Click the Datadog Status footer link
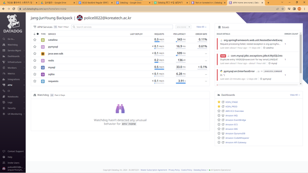Viewport: 308px width, 173px height. 200,170
